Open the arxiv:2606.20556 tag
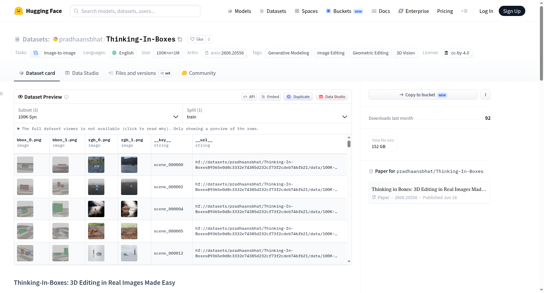 tap(224, 53)
